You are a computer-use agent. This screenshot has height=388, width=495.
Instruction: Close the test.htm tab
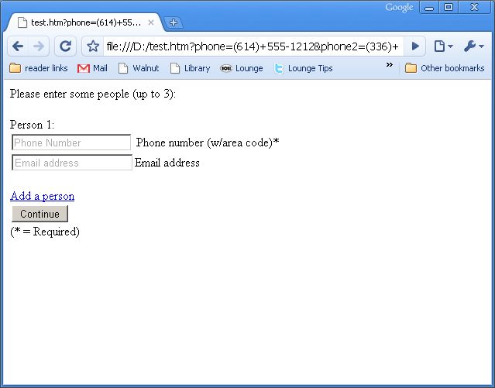tap(151, 22)
